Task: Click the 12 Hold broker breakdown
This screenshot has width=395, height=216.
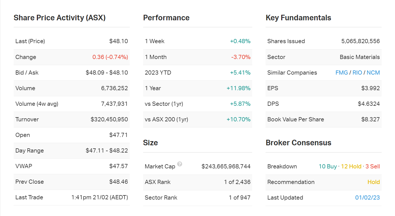Action: tap(351, 166)
